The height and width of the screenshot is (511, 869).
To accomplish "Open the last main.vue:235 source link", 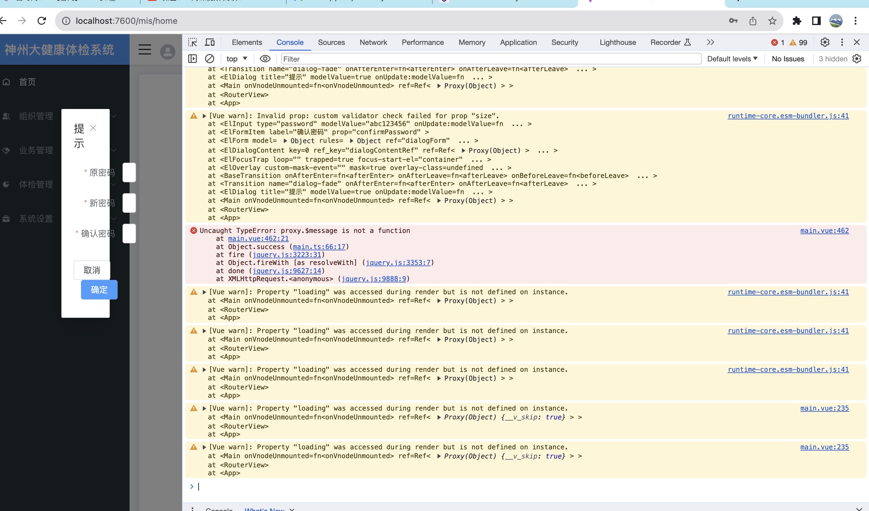I will [x=824, y=447].
